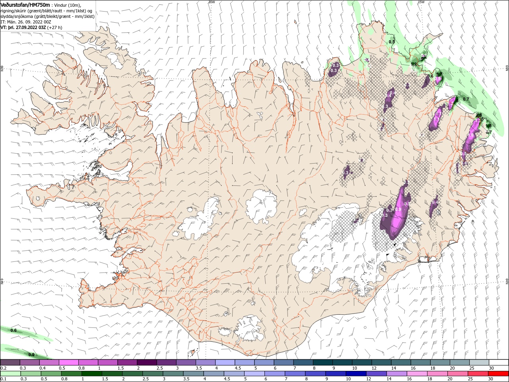509x382 pixels.
Task: Click the '3.5' label under the rain scale
Action: pos(186,379)
